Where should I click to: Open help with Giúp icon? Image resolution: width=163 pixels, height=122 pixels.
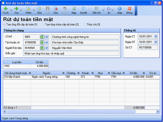point(120,9)
